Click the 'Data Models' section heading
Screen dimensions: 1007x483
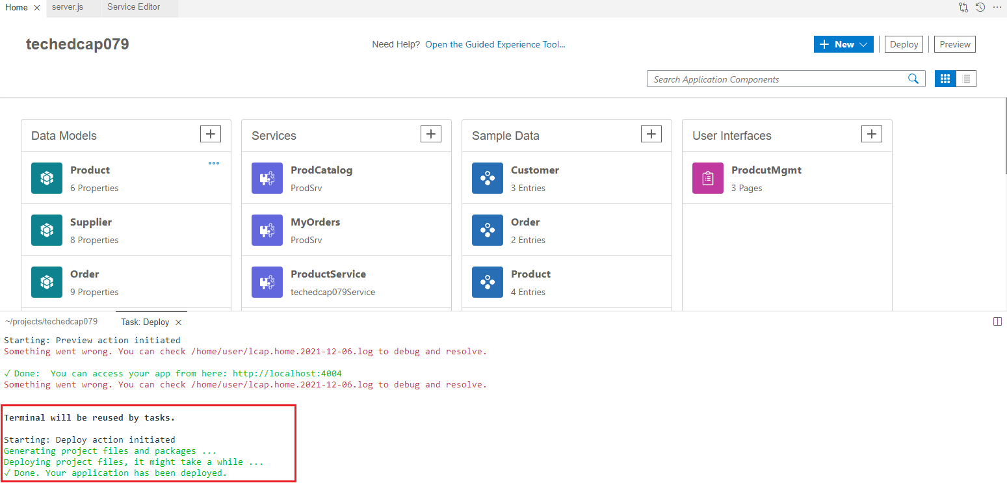(x=64, y=136)
